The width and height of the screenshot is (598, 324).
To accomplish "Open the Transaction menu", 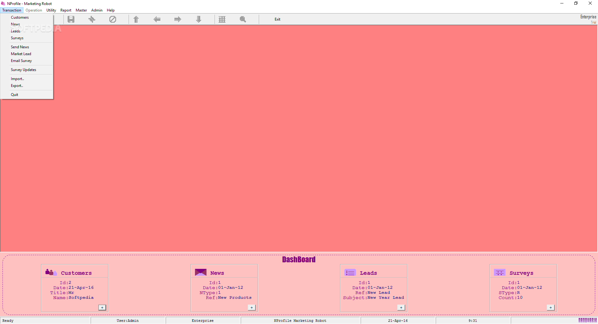I will [x=12, y=10].
